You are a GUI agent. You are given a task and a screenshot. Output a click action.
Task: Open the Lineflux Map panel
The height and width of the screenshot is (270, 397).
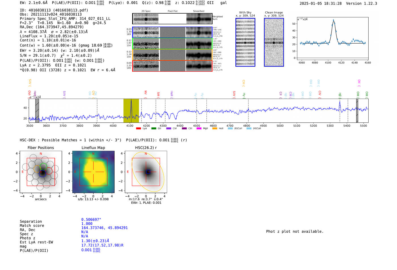93,172
